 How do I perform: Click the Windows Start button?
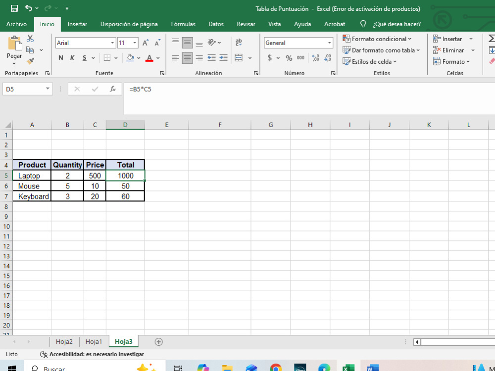point(11,368)
